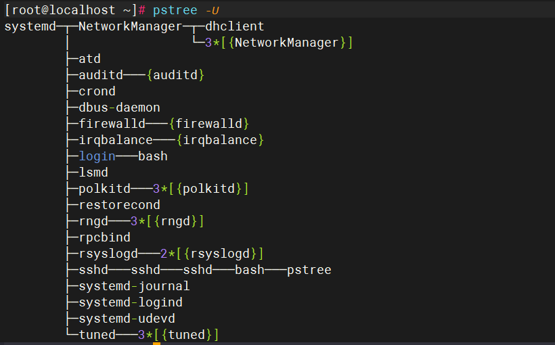Image resolution: width=555 pixels, height=345 pixels.
Task: Click the 'rsyslogd' parent process name
Action: (108, 254)
